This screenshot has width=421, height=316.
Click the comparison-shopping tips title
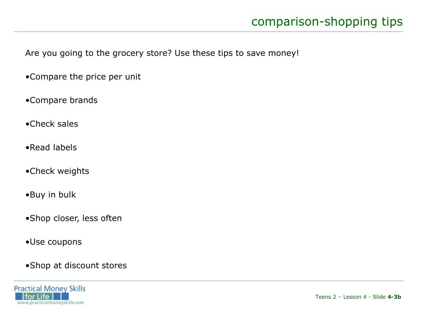pos(327,22)
